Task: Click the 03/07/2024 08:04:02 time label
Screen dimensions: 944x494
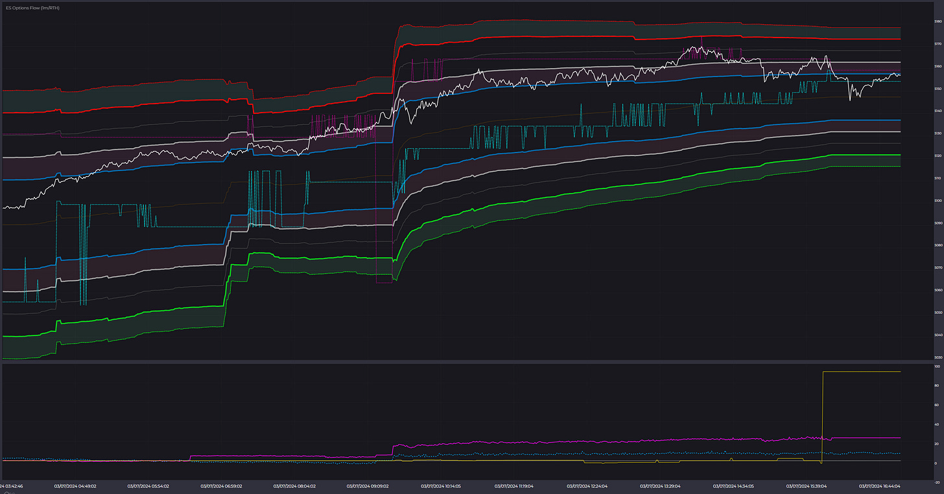Action: (x=295, y=486)
